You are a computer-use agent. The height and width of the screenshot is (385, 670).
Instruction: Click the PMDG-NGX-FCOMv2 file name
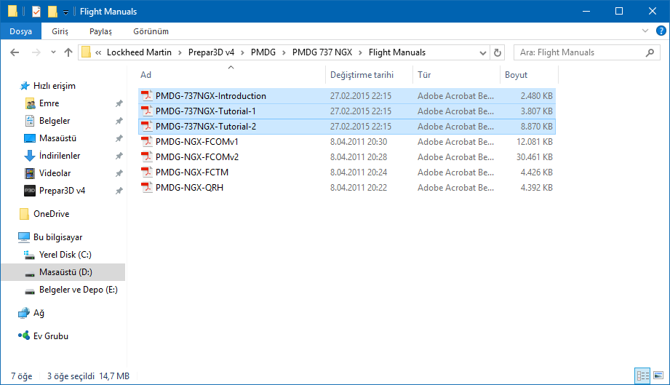pyautogui.click(x=197, y=156)
